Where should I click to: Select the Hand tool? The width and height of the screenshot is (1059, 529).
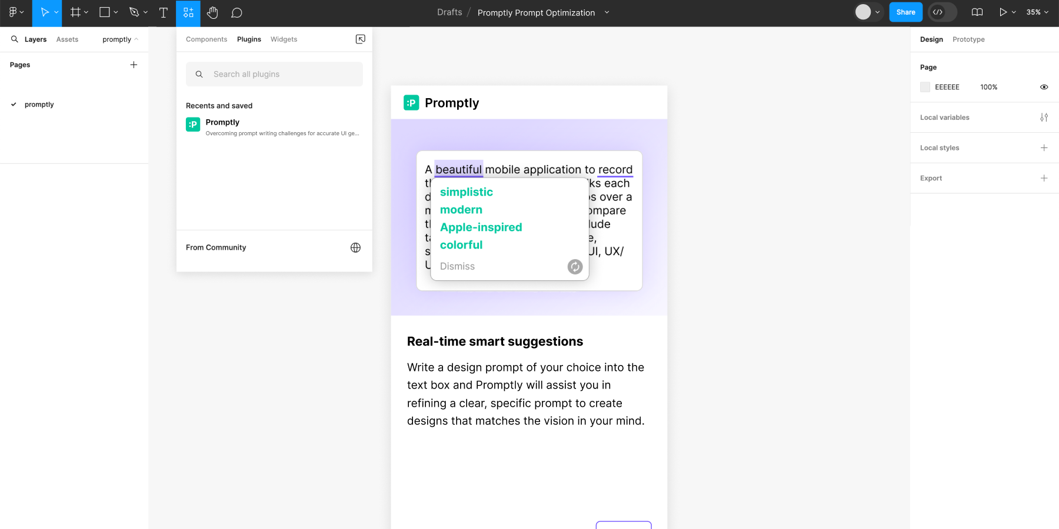(212, 12)
